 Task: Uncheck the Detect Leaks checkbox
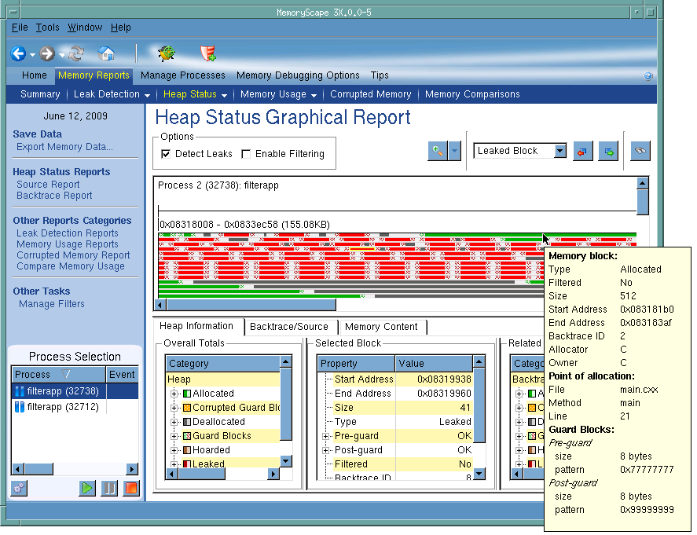(x=166, y=154)
